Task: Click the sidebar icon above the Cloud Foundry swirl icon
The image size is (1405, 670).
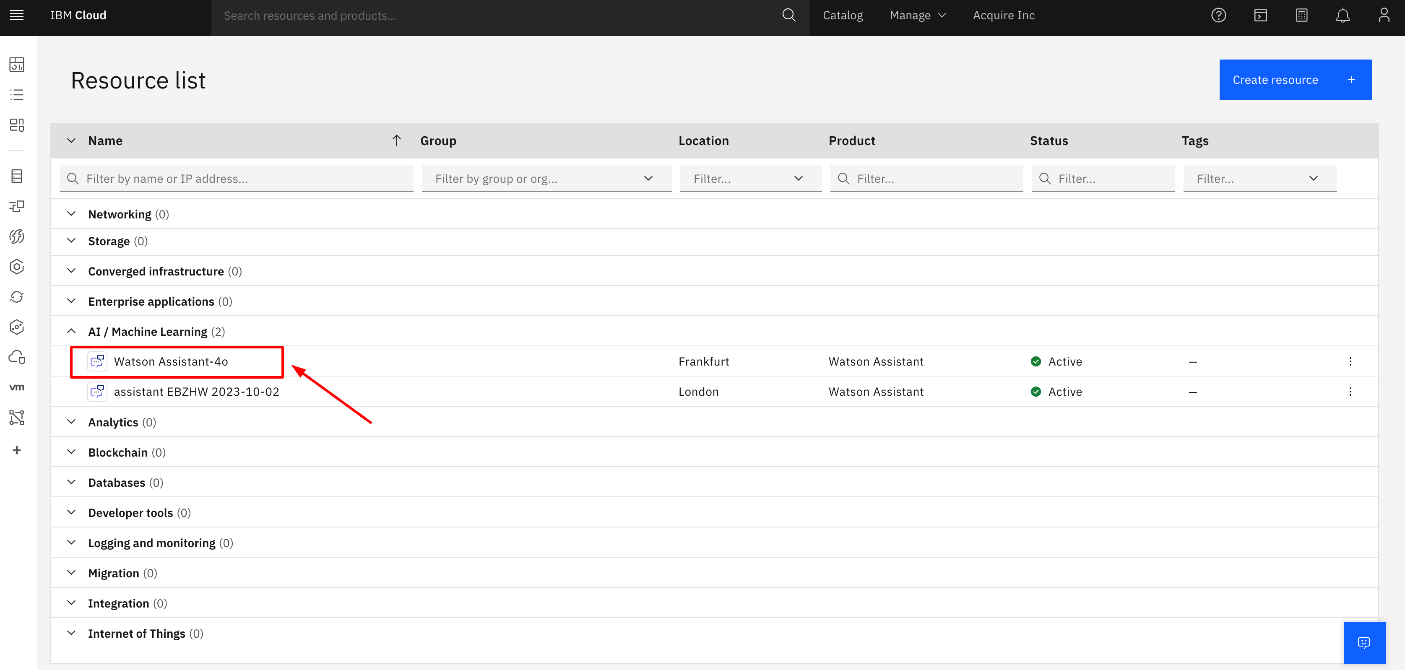Action: (x=17, y=206)
